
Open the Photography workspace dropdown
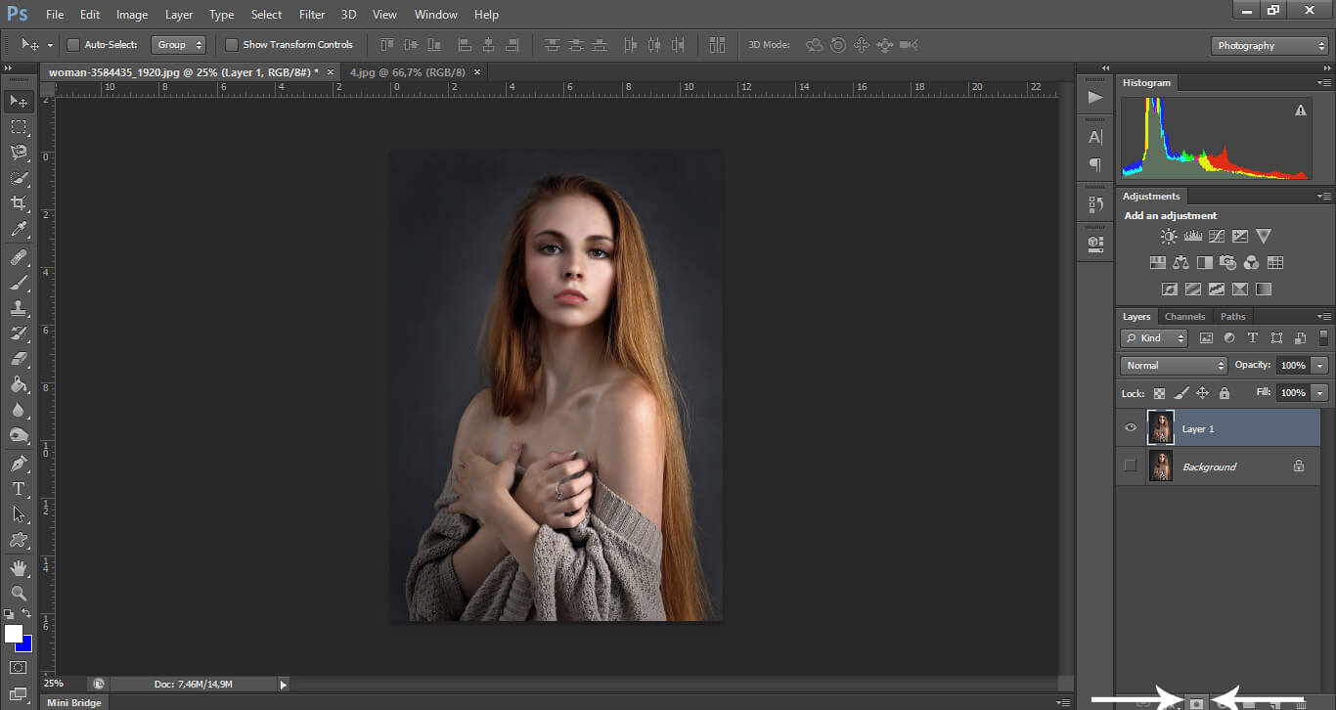click(1269, 46)
